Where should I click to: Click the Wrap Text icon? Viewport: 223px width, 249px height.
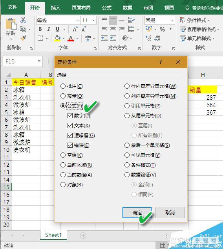click(132, 20)
